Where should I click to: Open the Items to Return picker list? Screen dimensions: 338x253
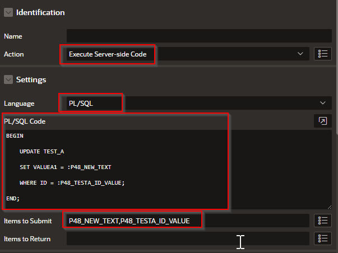[323, 238]
